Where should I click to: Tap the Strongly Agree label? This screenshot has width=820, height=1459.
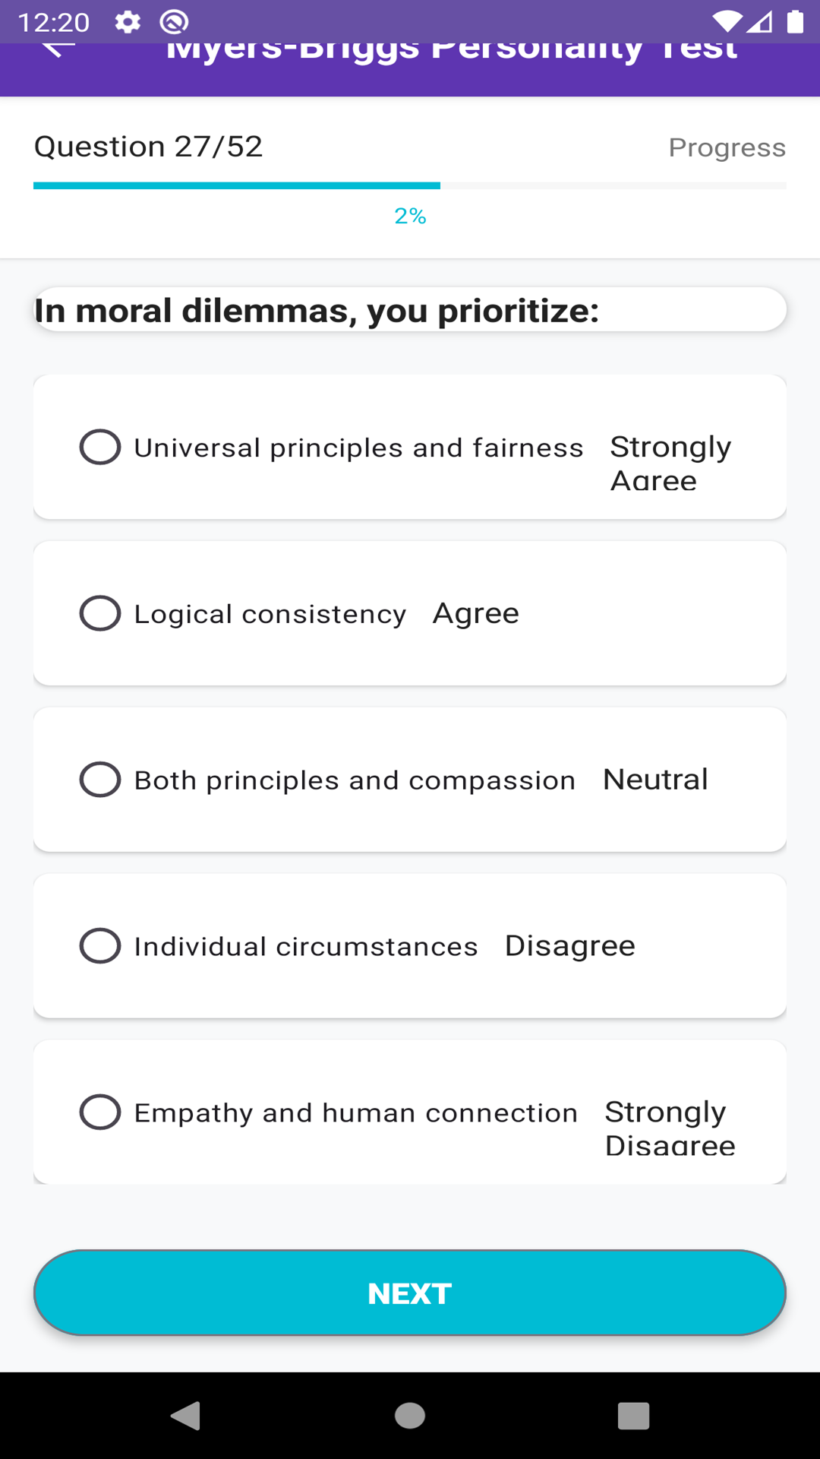670,463
